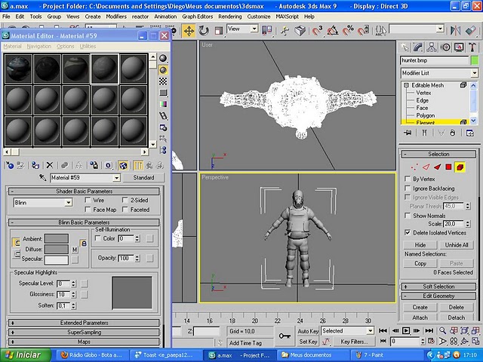Image resolution: width=483 pixels, height=362 pixels.
Task: Expand the SuperSampling rollout
Action: pyautogui.click(x=84, y=333)
